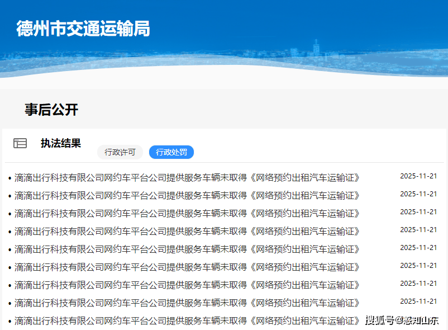Open the eighth 滴滴出行 penalty entry
Screen dimensions: 448x330
coord(187,303)
